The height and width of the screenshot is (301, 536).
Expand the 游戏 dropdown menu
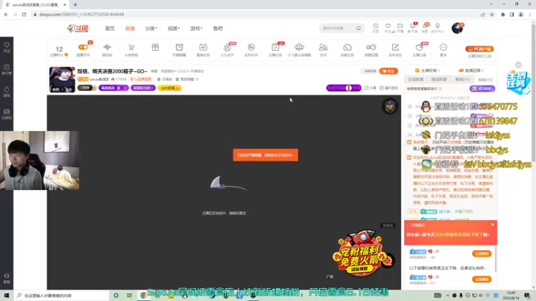pos(196,28)
